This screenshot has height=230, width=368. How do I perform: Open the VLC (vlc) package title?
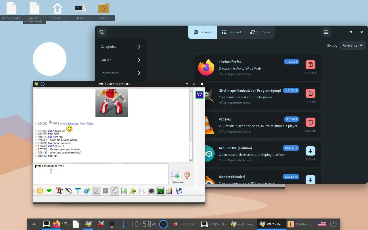[x=225, y=119]
